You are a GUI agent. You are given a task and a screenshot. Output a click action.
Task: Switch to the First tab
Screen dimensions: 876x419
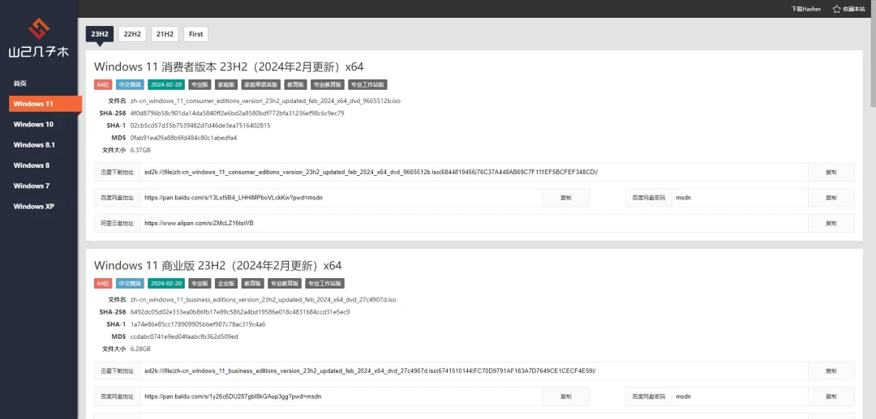[195, 34]
